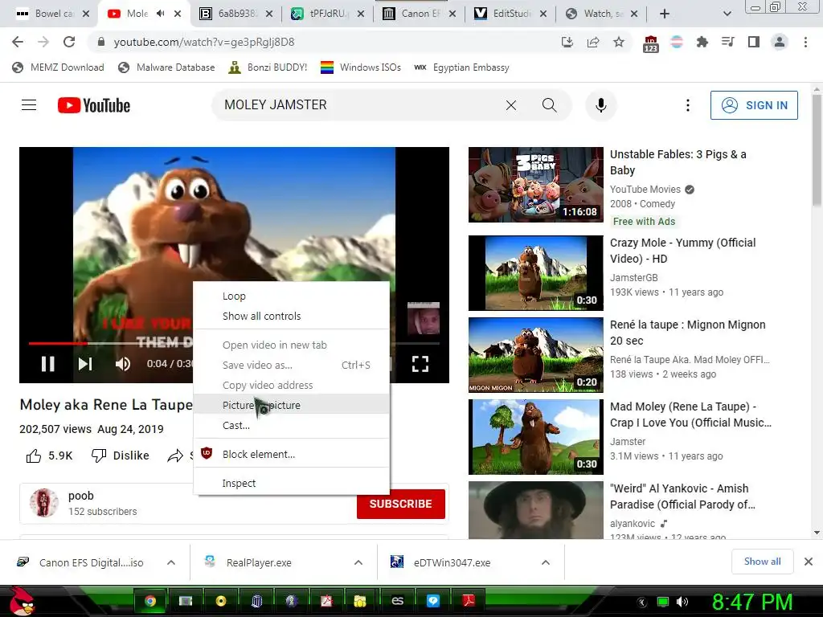Subscribe to poob channel
823x617 pixels.
coord(401,504)
